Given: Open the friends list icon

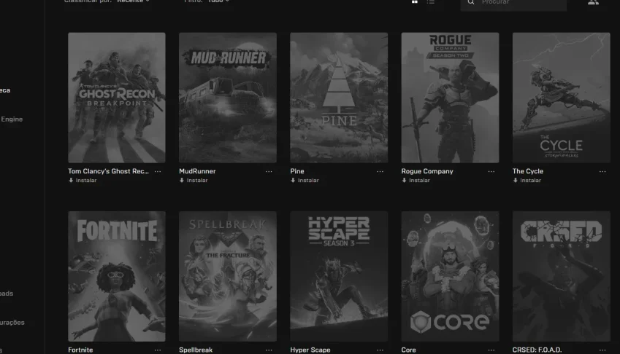Looking at the screenshot, I should click(593, 2).
